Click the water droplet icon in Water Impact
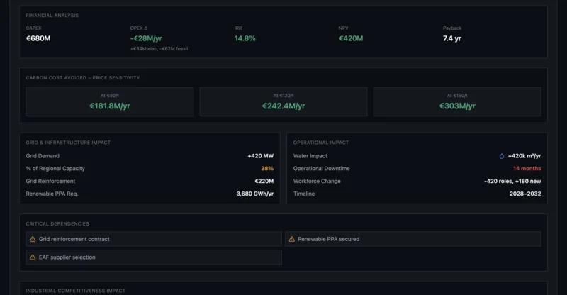This screenshot has height=295, width=567. click(502, 156)
